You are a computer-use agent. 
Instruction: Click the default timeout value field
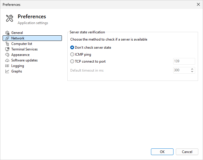tap(181, 70)
